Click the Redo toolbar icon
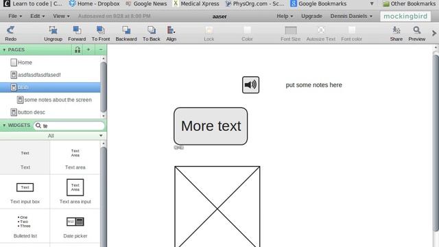Image resolution: width=439 pixels, height=247 pixels. click(x=11, y=34)
